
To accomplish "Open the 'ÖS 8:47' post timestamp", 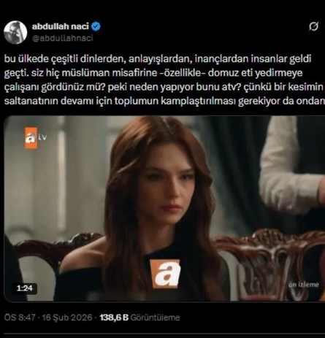I will (x=20, y=318).
